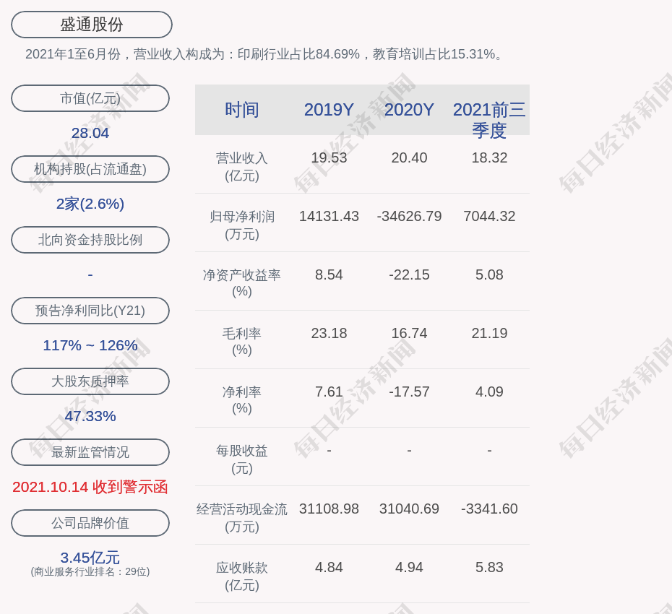The image size is (672, 614).
Task: Select the receivables value 5.83
Action: [489, 567]
